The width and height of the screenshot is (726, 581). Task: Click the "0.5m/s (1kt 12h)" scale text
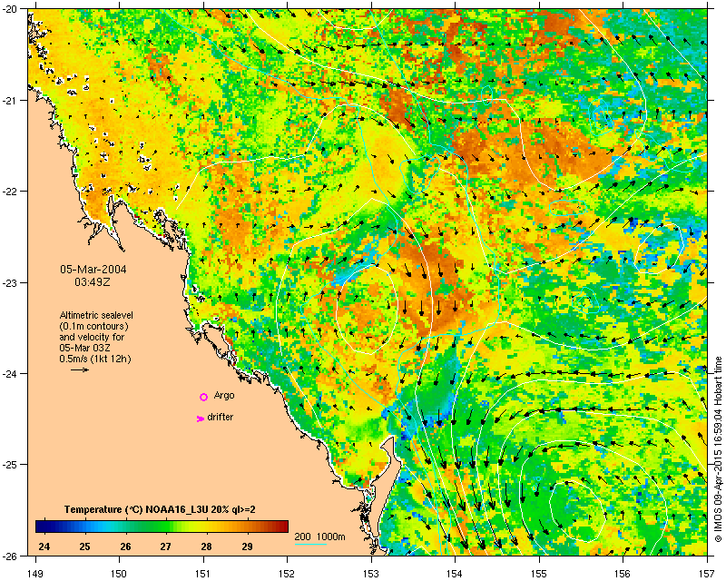95,359
